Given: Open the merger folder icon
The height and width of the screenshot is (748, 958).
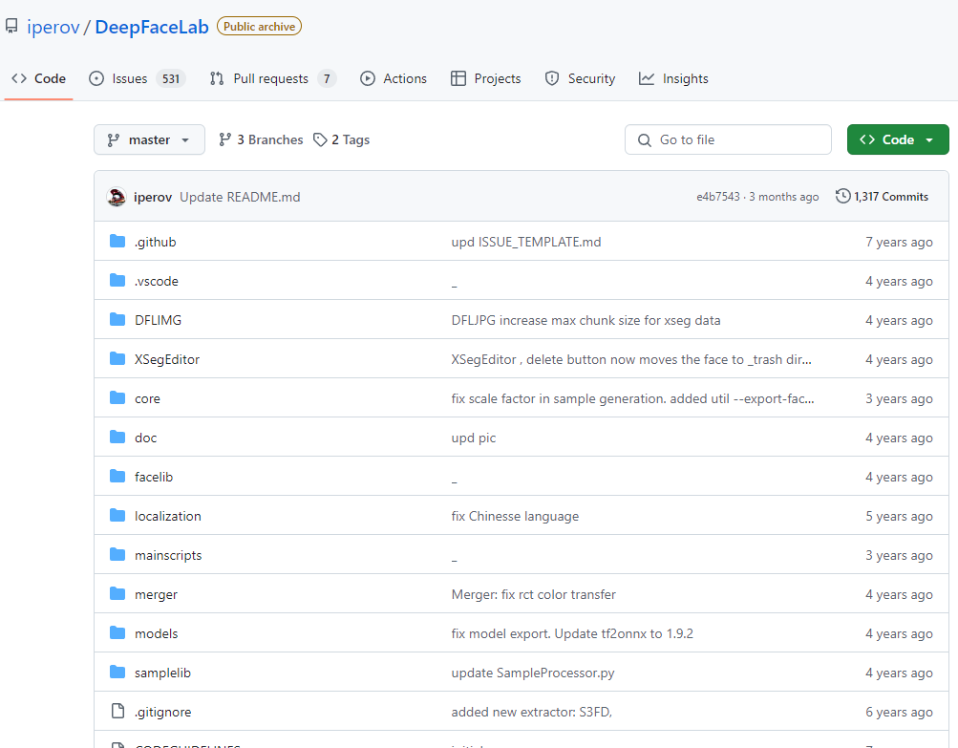Looking at the screenshot, I should [x=117, y=593].
